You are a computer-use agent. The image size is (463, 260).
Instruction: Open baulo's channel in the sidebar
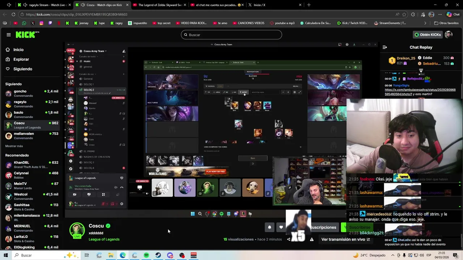tap(31, 114)
